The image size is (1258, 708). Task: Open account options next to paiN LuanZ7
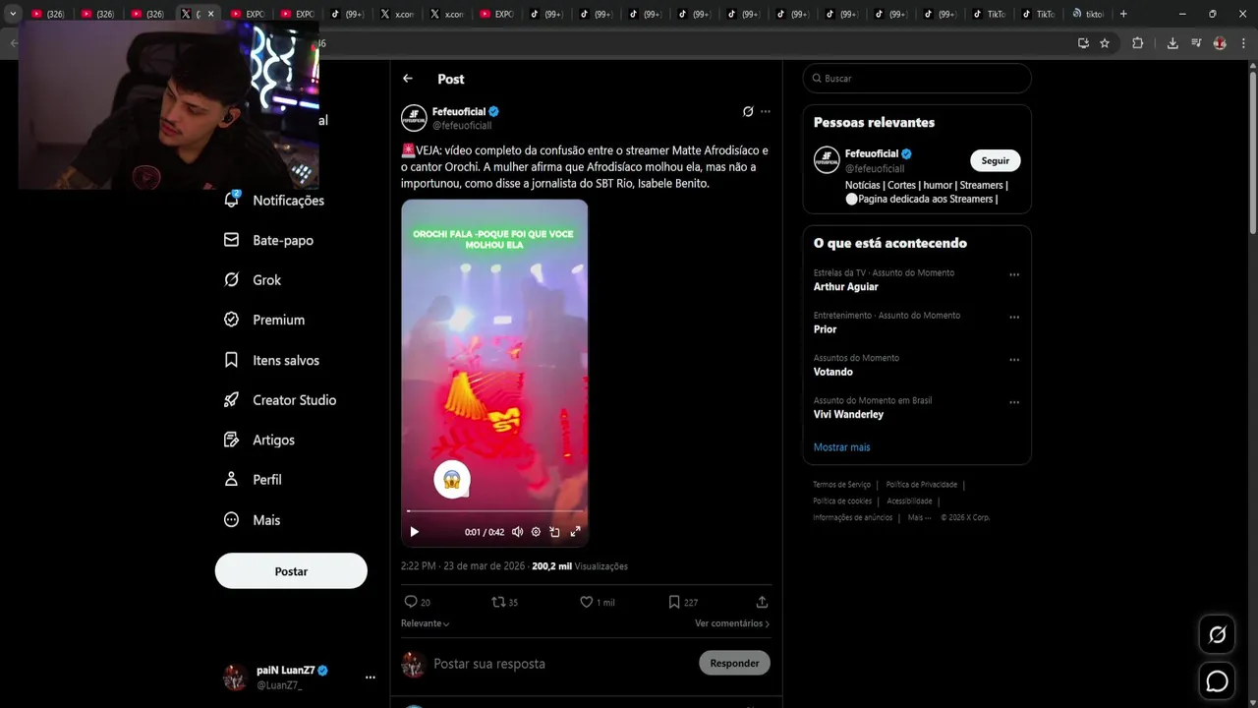coord(371,678)
